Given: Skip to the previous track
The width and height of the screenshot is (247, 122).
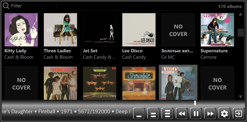Looking at the screenshot, I should click(182, 113).
